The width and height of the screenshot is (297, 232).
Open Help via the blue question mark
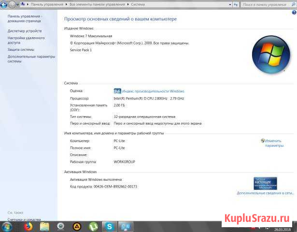294,13
